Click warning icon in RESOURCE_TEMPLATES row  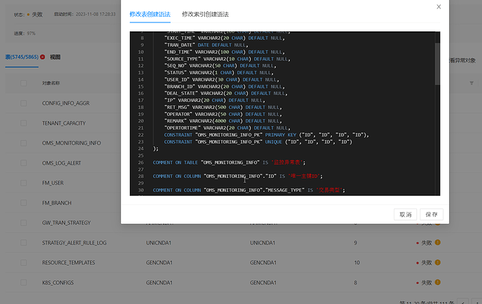(x=438, y=262)
